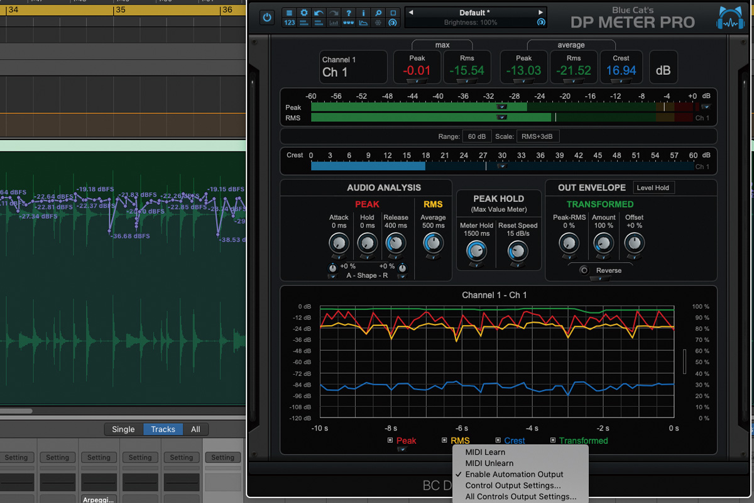This screenshot has height=503, width=754.
Task: Click the Crest meter bar
Action: [501, 166]
